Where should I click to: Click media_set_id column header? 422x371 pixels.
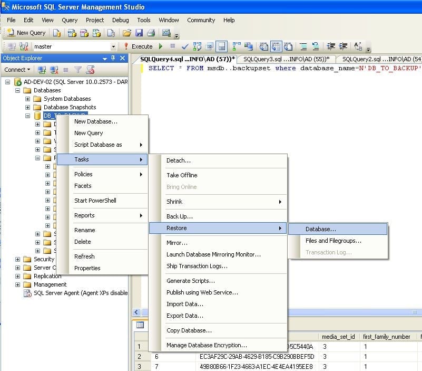pos(338,337)
